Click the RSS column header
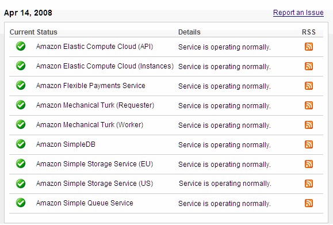Screen dimensions: 333x225 click(x=309, y=32)
